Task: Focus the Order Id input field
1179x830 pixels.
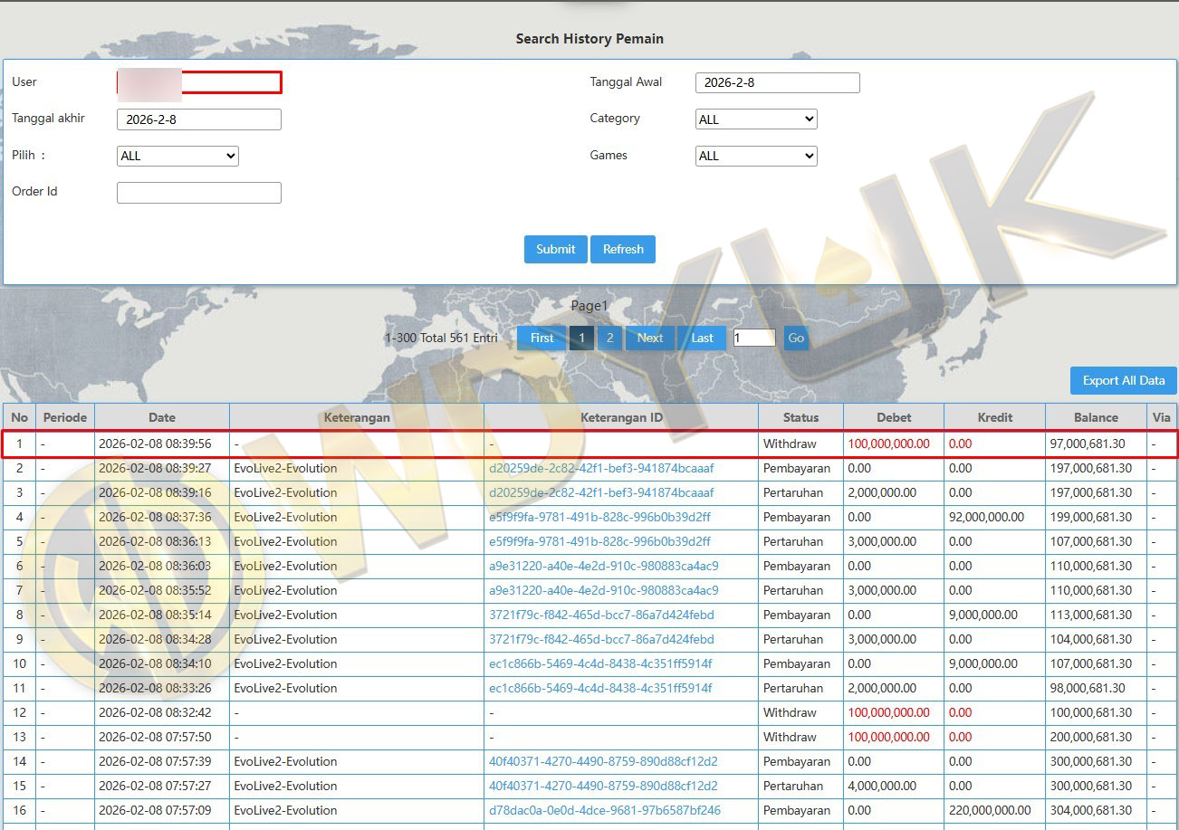Action: (x=199, y=192)
